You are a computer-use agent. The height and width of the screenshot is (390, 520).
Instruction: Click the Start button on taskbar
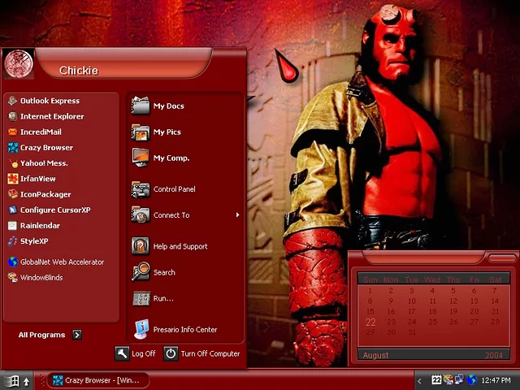(x=11, y=381)
